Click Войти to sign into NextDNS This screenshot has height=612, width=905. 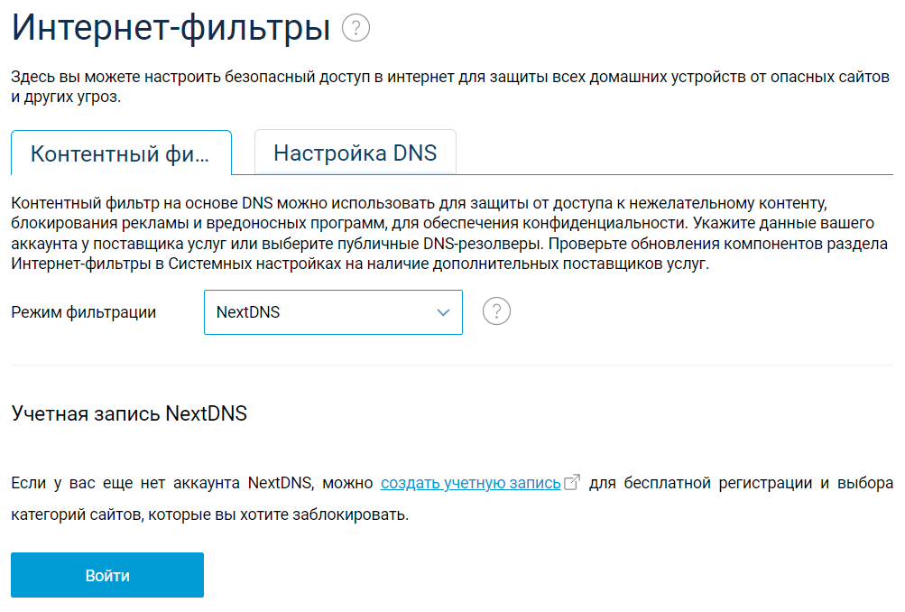pos(106,574)
